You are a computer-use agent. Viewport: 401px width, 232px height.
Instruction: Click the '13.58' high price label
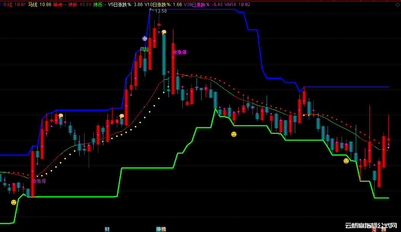click(x=161, y=11)
